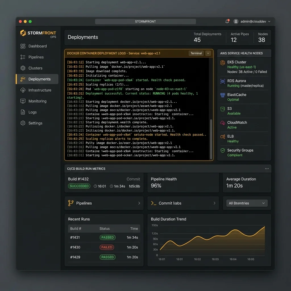This screenshot has width=291, height=291.
Task: Click the Settings gear icon
Action: [23, 123]
